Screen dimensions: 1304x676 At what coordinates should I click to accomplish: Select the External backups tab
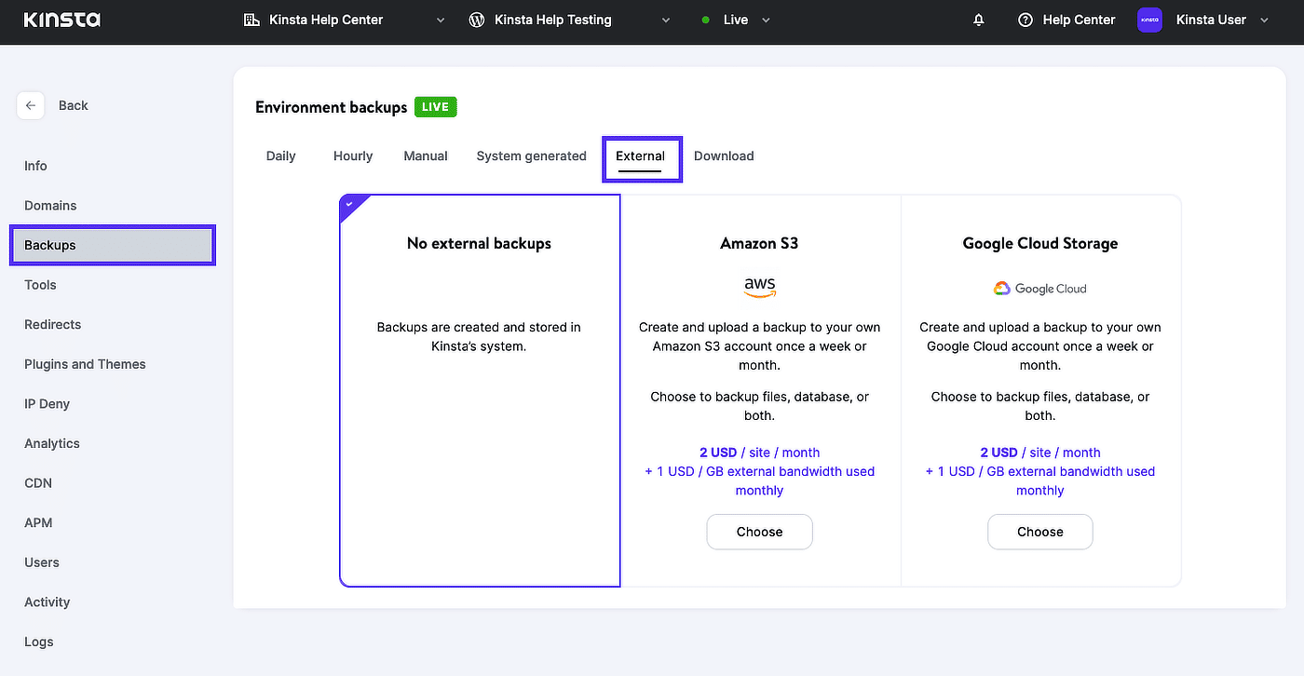coord(641,156)
